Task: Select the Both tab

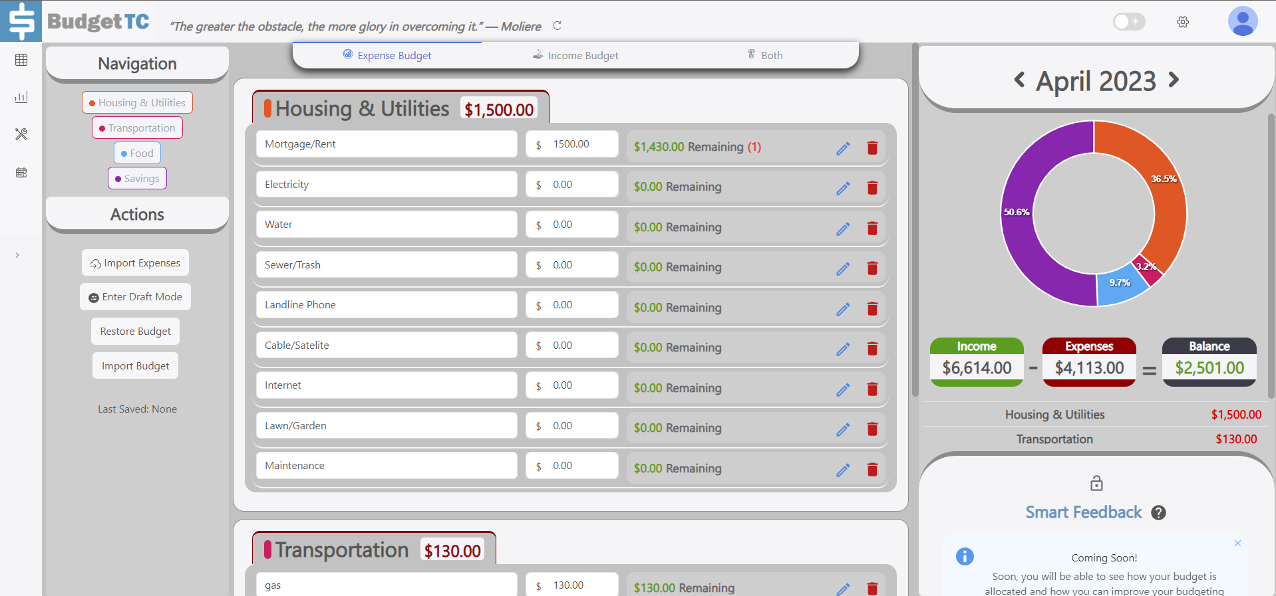Action: (764, 55)
